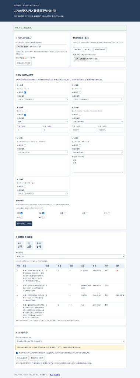Check 区分 in the 重複の確認 list
Screen dimensions: 140x378
click(22, 217)
